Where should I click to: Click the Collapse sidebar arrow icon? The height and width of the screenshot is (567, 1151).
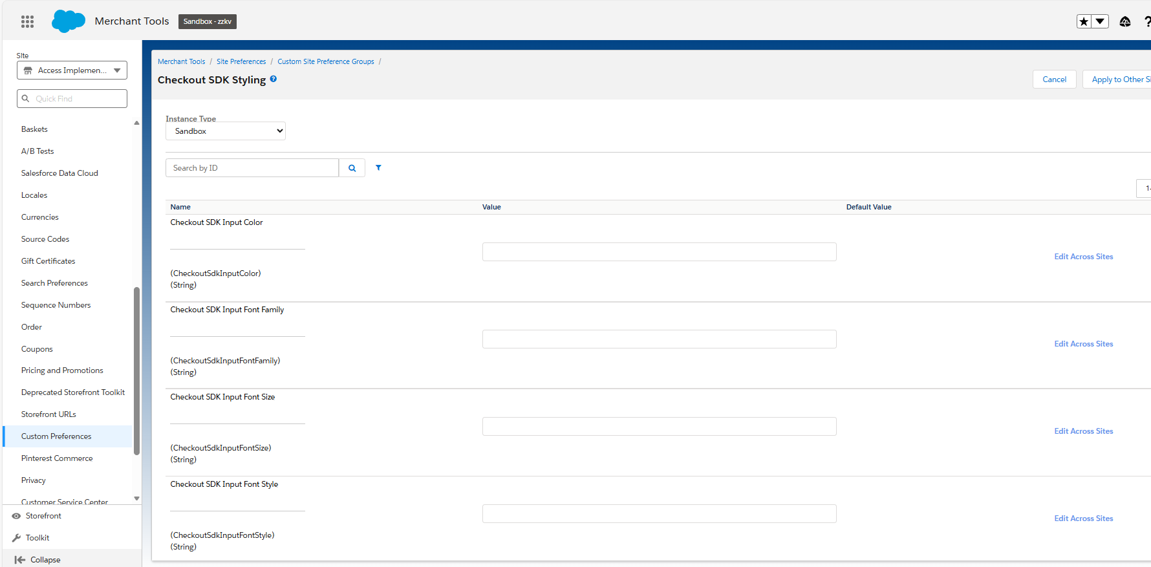click(20, 560)
